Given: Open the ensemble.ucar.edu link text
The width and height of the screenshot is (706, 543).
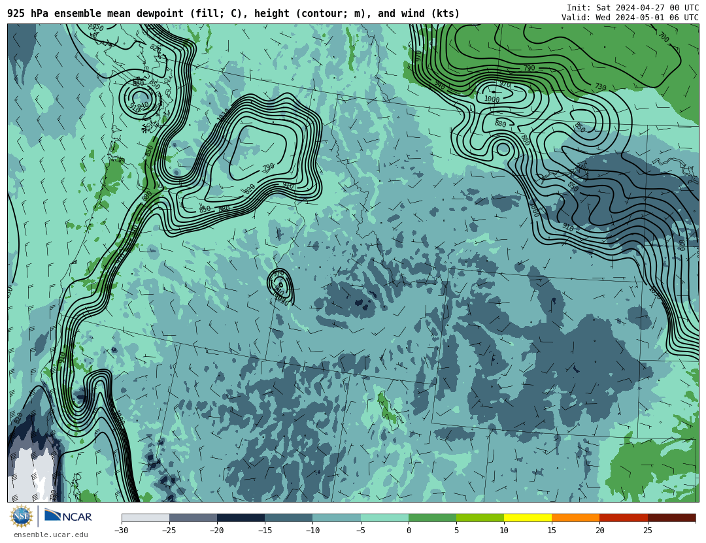Looking at the screenshot, I should click(x=51, y=535).
